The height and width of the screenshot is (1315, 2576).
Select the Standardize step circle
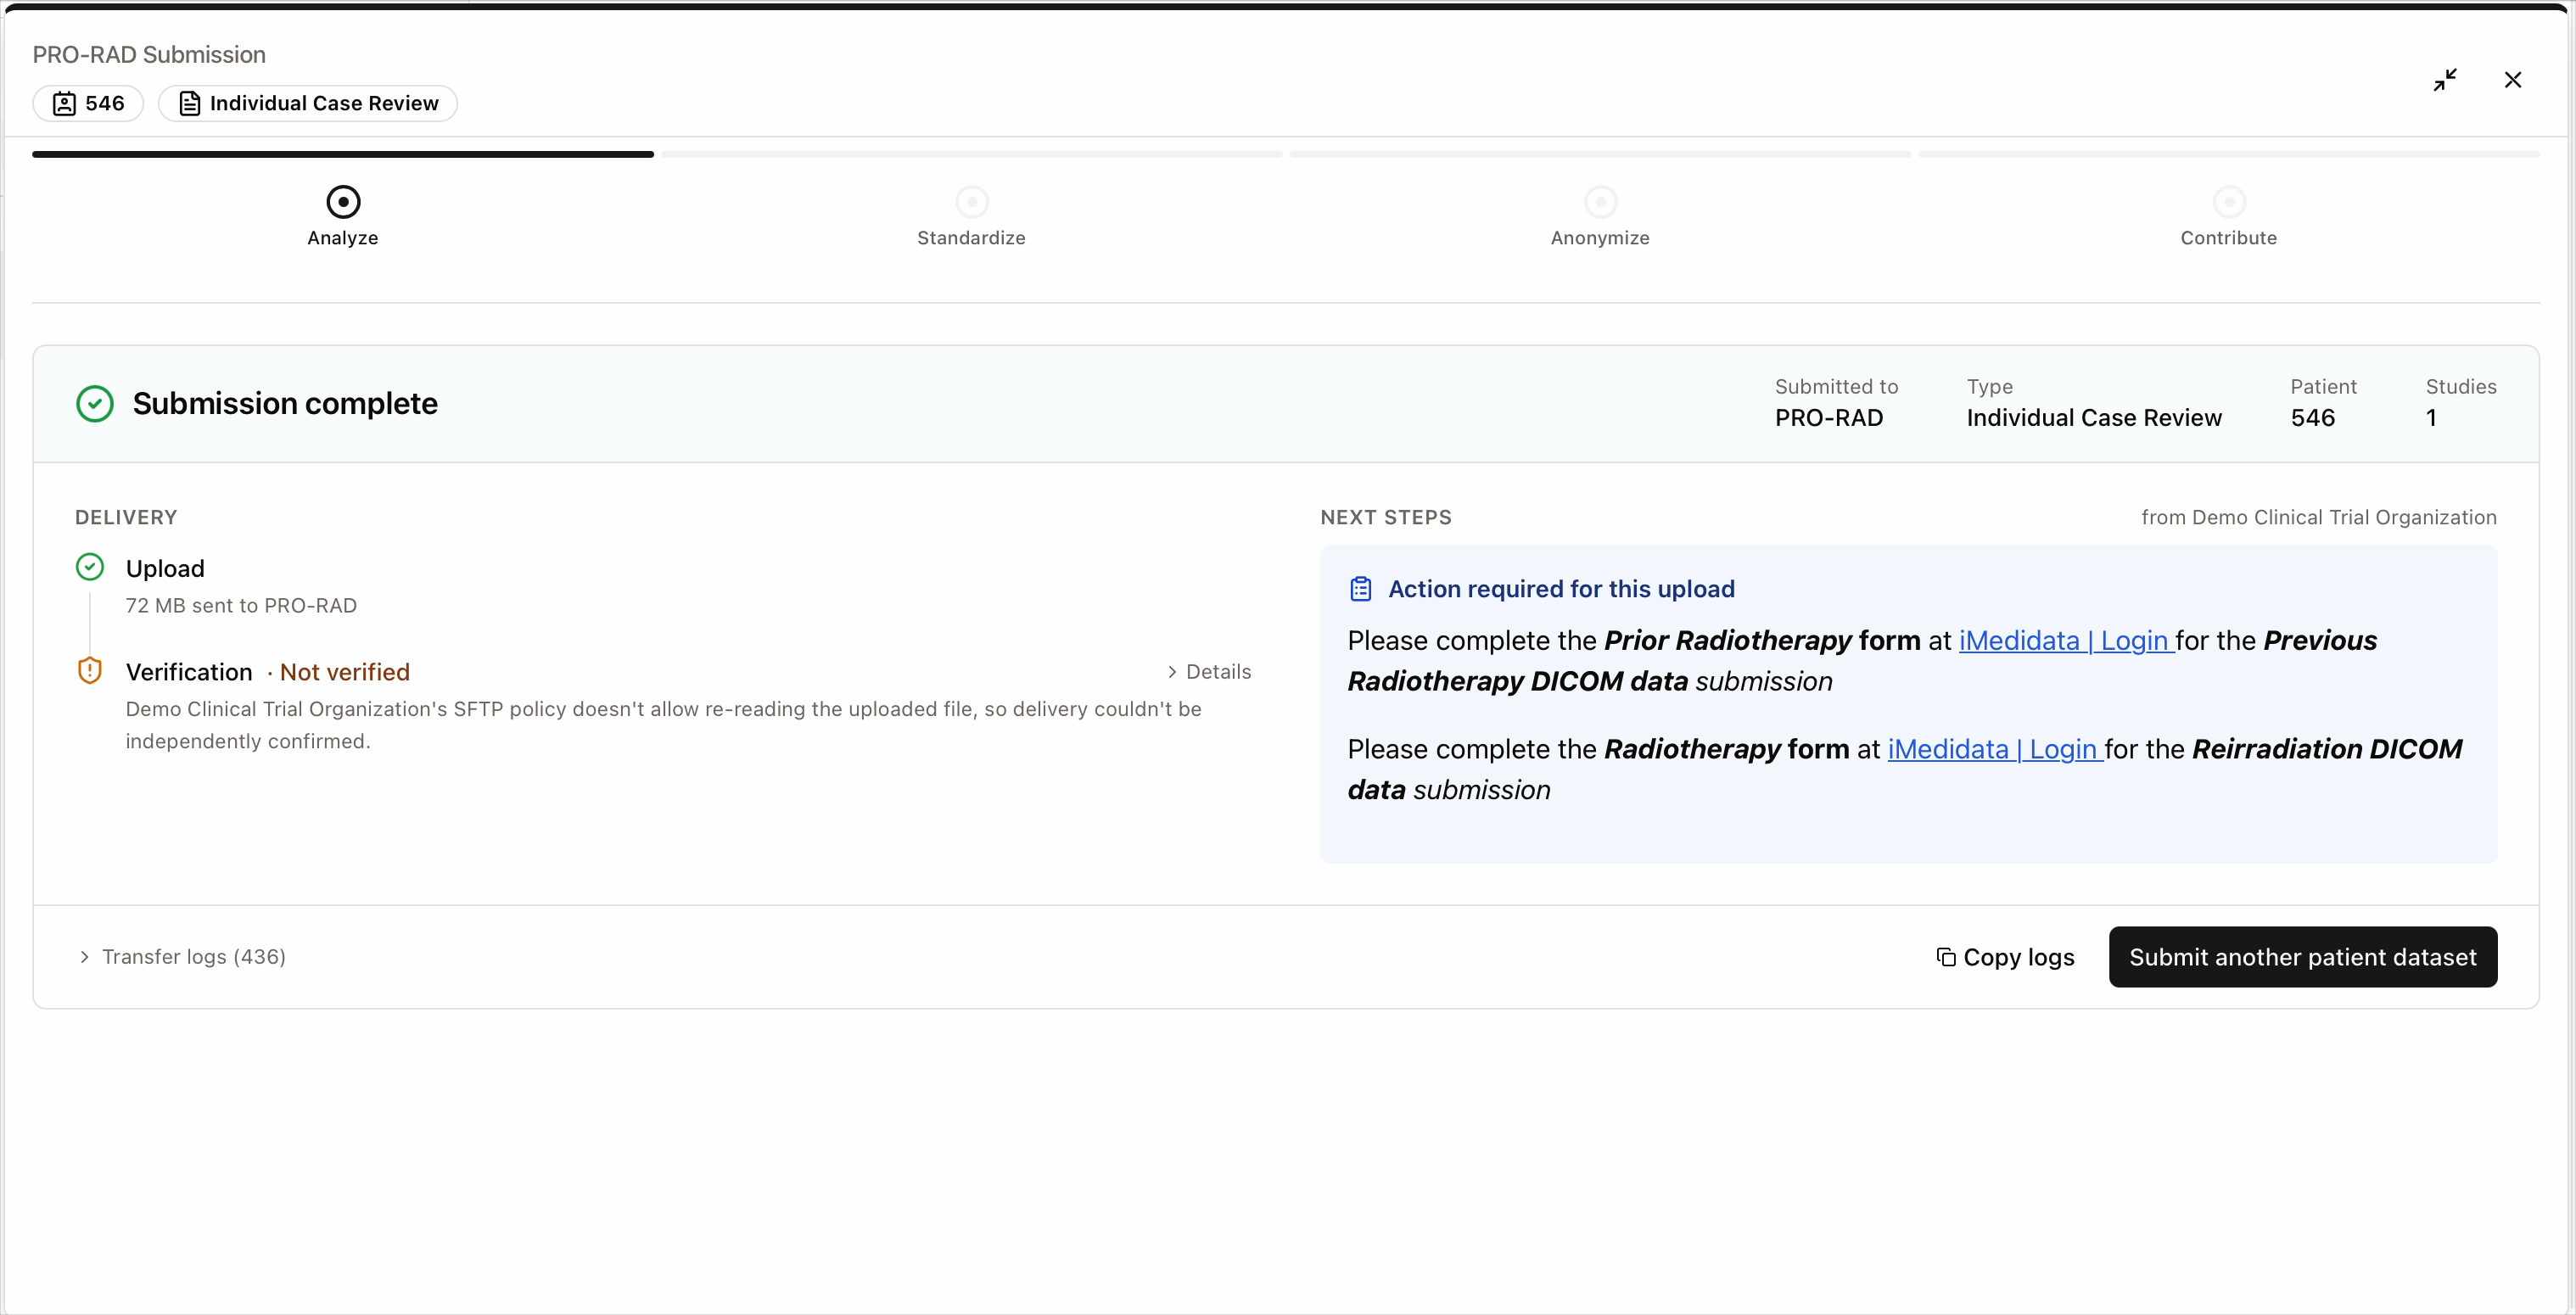[972, 202]
